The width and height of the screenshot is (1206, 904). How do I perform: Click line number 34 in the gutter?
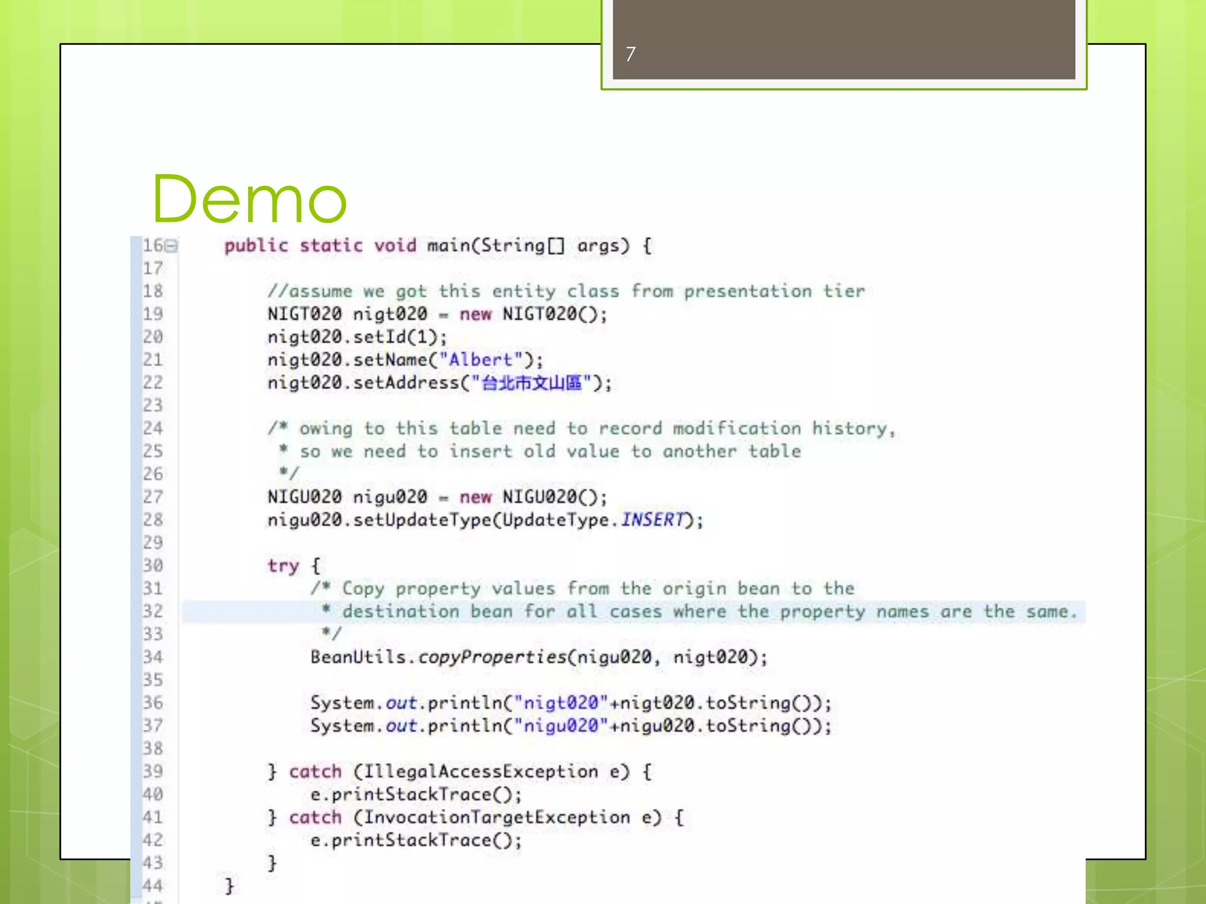pos(153,657)
